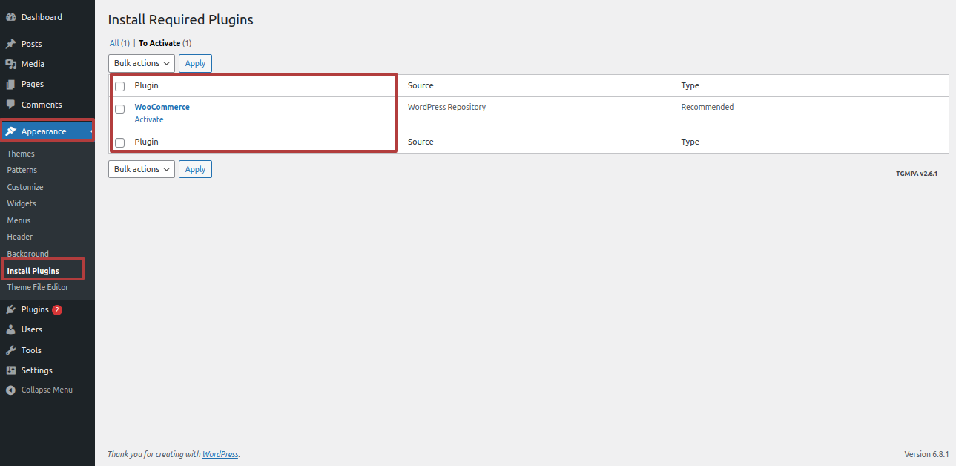Open the top Bulk actions dropdown
This screenshot has width=956, height=466.
(x=142, y=63)
